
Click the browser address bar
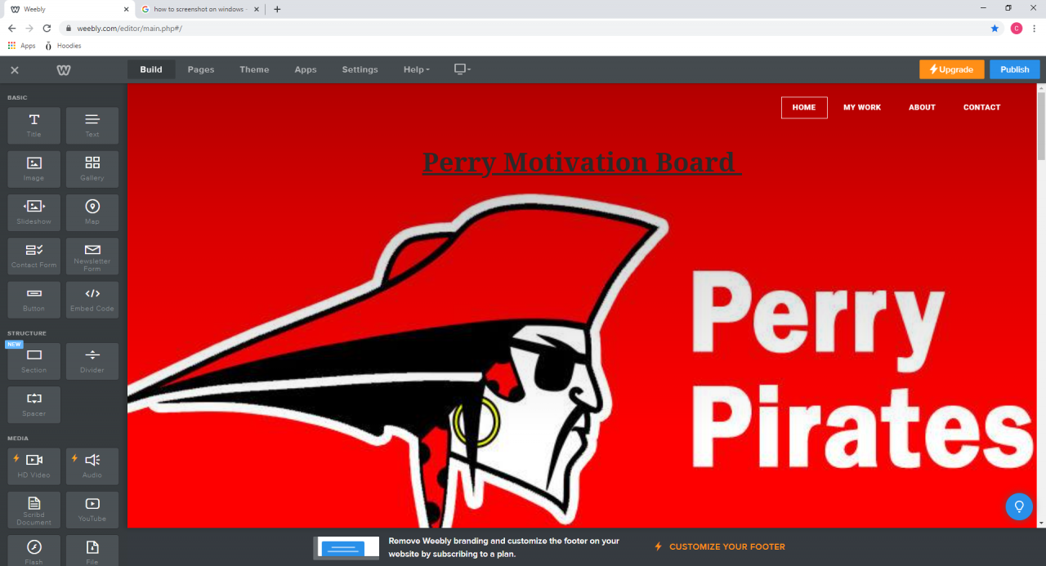coord(523,28)
